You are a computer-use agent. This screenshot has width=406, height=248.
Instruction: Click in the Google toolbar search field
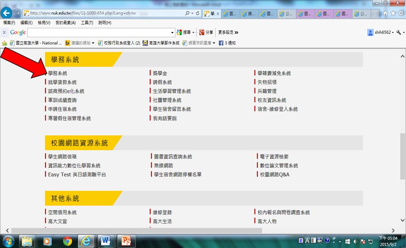pyautogui.click(x=99, y=32)
